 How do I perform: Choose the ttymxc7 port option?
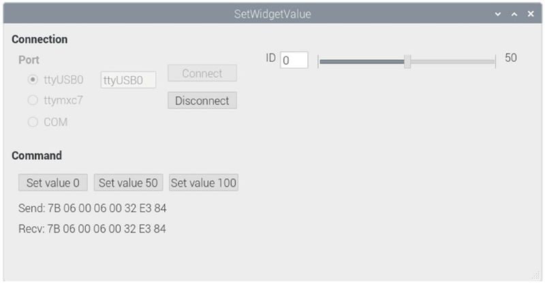[x=32, y=101]
